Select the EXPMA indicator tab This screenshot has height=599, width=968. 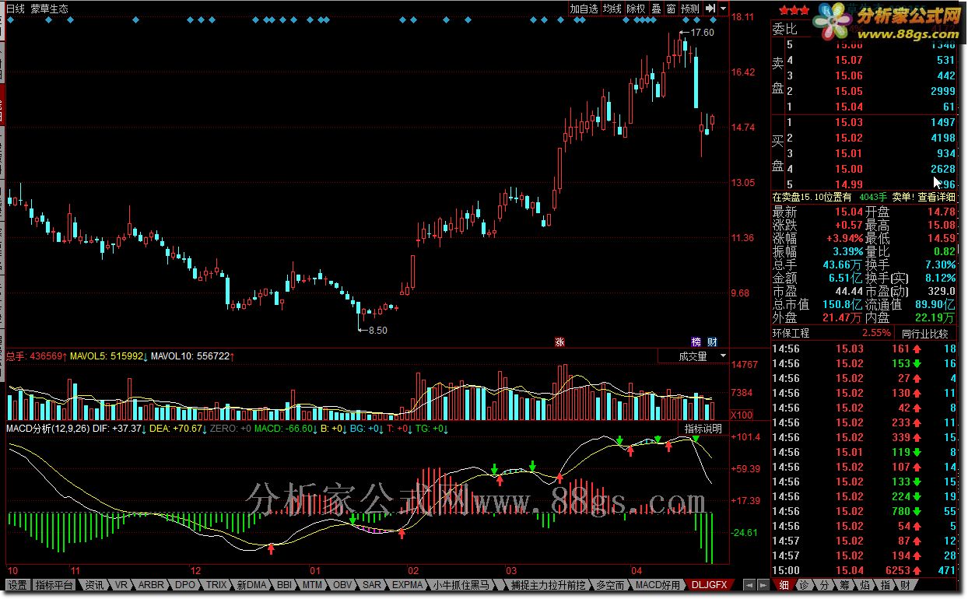coord(407,585)
